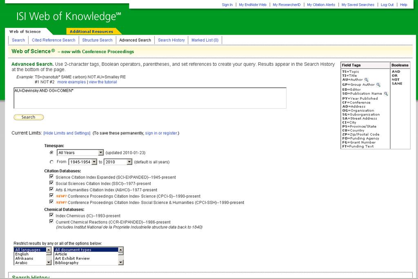Click inside the advanced search query box
418x279 pixels.
150,98
